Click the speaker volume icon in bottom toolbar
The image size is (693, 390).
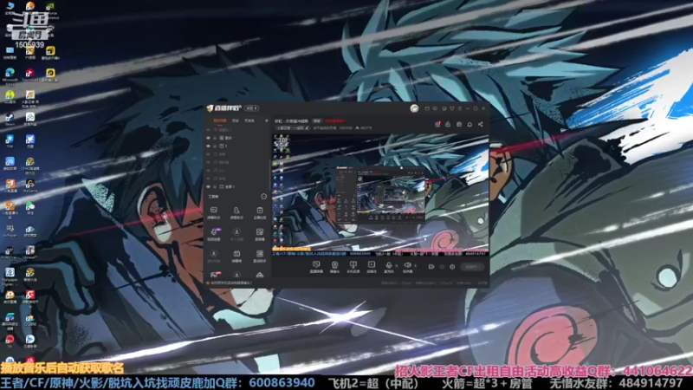[407, 265]
